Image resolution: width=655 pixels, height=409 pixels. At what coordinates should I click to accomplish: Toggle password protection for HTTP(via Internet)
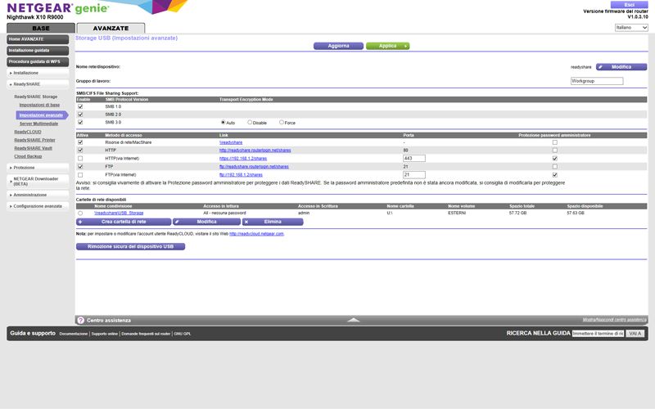[555, 159]
